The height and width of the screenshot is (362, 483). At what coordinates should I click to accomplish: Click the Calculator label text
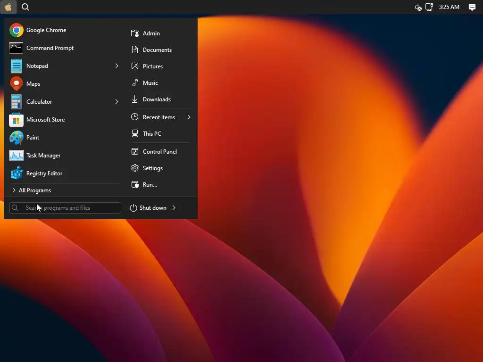click(x=39, y=102)
